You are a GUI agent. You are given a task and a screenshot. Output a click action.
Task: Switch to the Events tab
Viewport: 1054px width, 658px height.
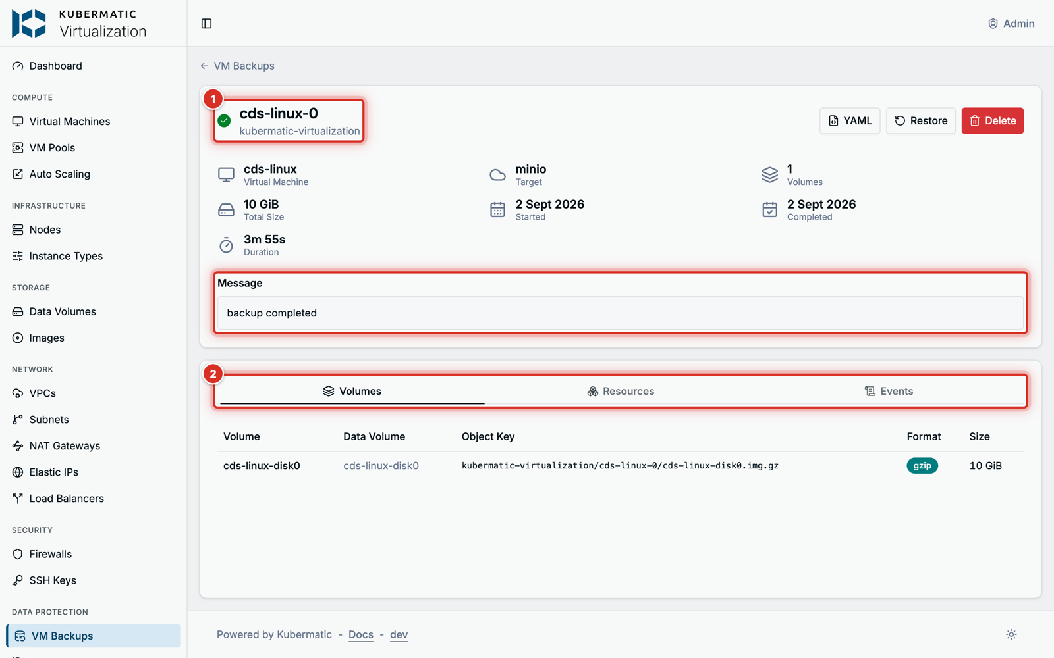[x=889, y=391]
